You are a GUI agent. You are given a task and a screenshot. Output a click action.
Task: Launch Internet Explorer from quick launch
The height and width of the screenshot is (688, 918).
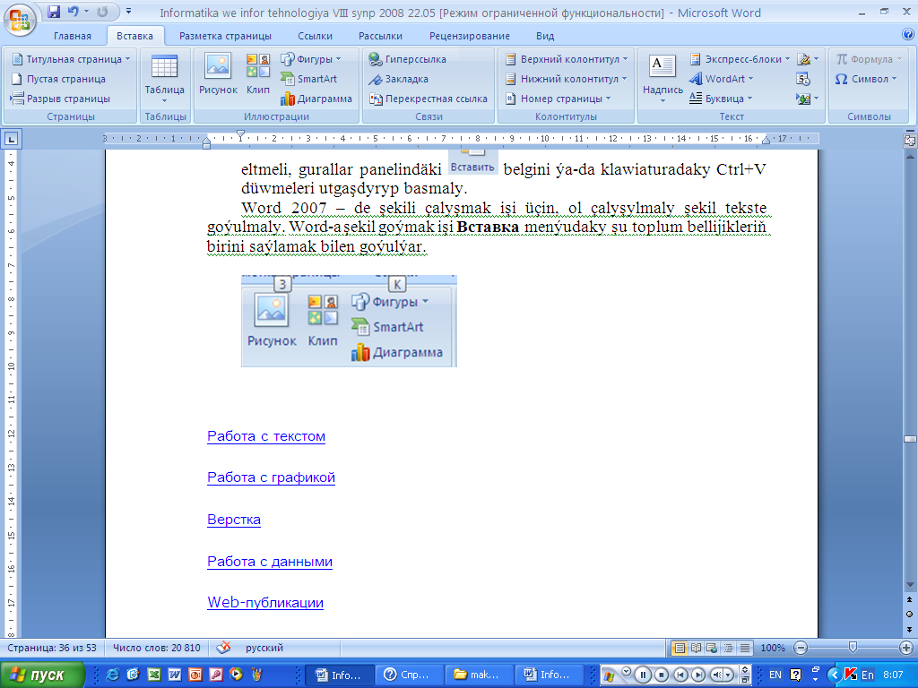point(112,675)
